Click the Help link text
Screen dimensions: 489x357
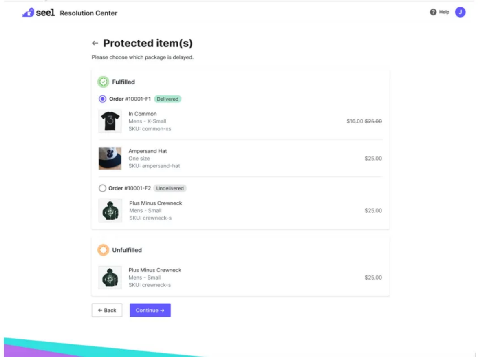[444, 12]
